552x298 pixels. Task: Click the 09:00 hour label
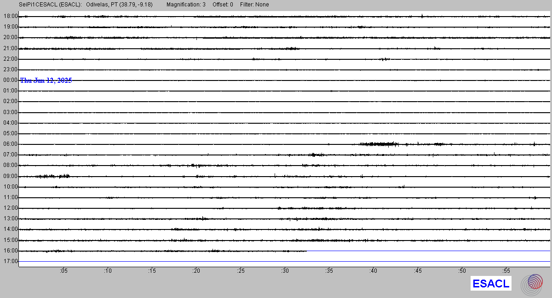[x=10, y=176]
